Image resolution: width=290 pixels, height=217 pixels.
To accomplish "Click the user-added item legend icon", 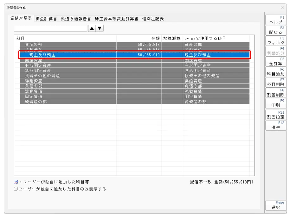I will 16,182.
